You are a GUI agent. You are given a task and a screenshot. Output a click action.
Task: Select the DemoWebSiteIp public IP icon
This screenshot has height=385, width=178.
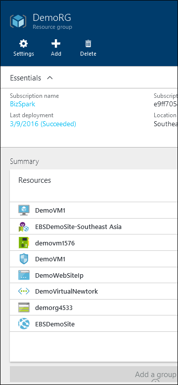24,275
